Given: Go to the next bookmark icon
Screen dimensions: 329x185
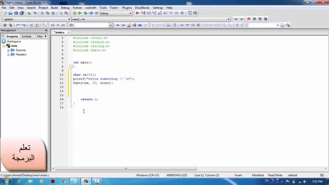Looking at the screenshot, I should pyautogui.click(x=260, y=19).
